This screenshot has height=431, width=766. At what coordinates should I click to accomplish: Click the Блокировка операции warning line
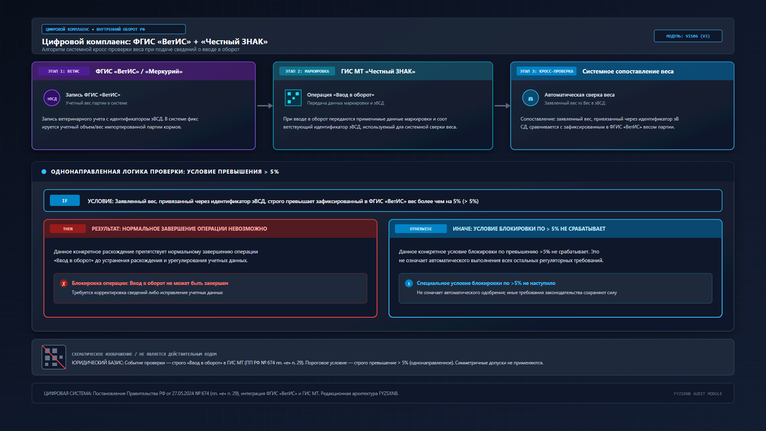pyautogui.click(x=150, y=283)
